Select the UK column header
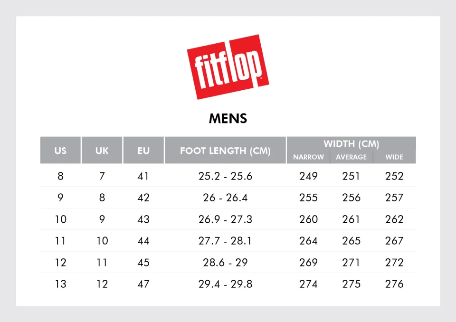Screen dimensions: 456x322 pos(102,151)
